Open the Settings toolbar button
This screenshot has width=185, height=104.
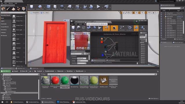[62, 7]
